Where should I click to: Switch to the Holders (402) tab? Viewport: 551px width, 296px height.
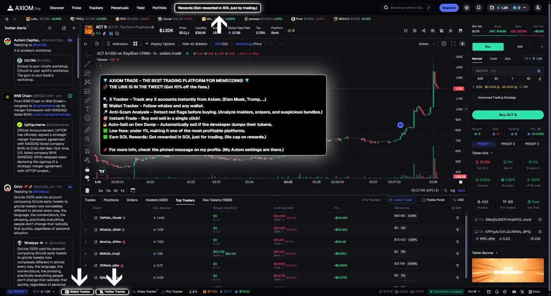(x=157, y=200)
